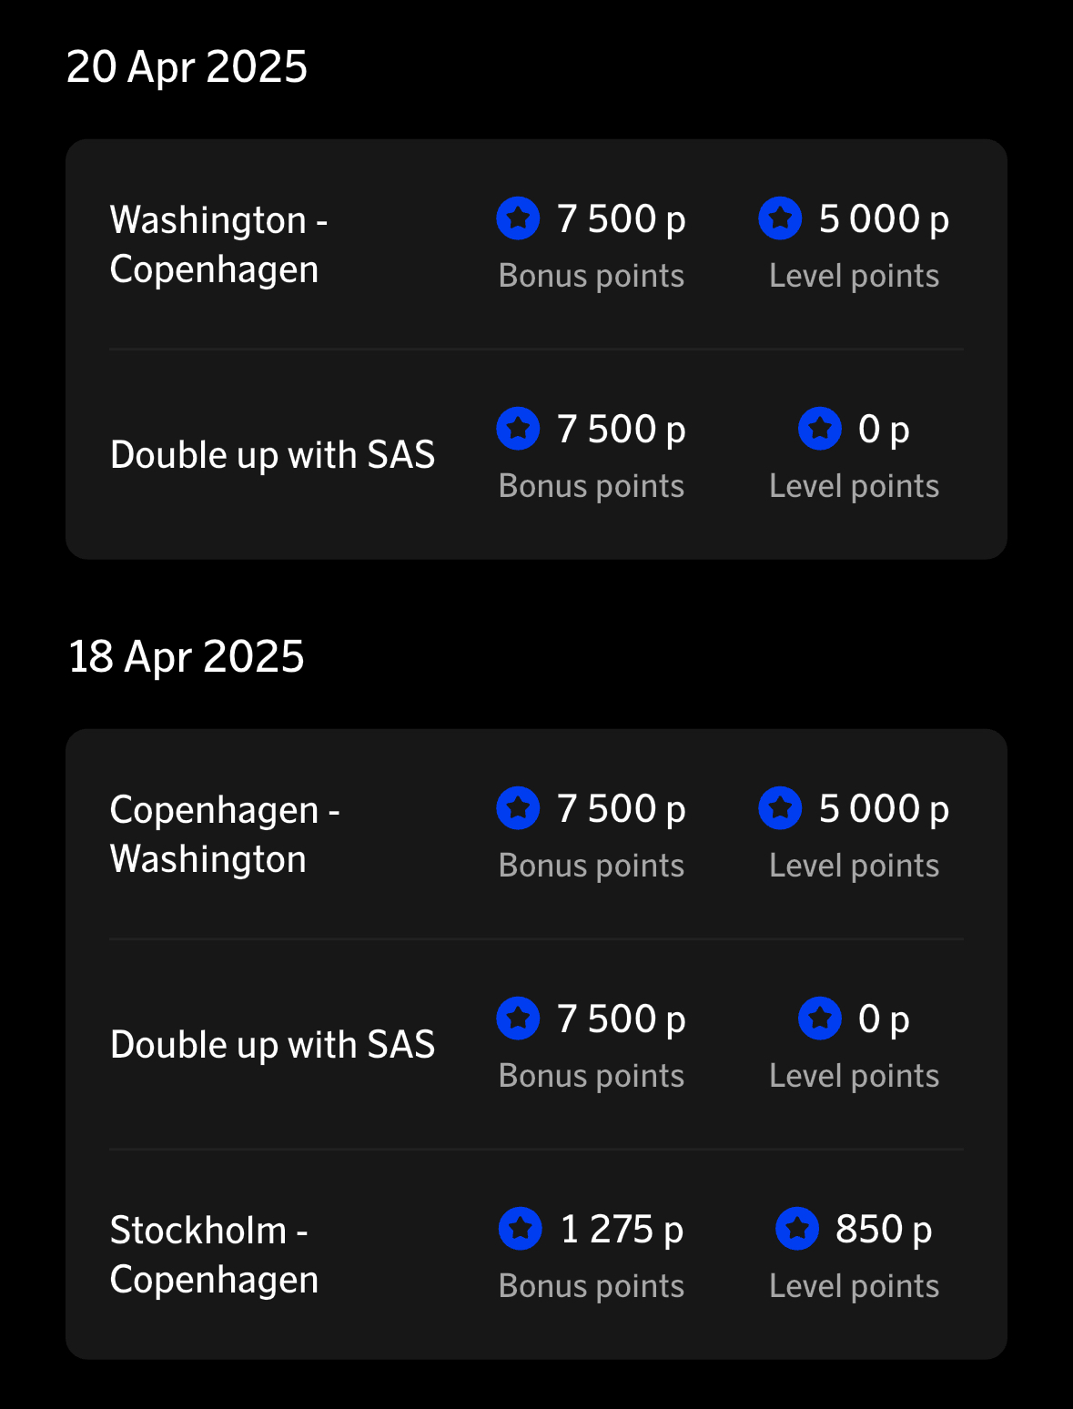
Task: Click bonus star icon for Copenhagen - Washington
Action: click(518, 808)
